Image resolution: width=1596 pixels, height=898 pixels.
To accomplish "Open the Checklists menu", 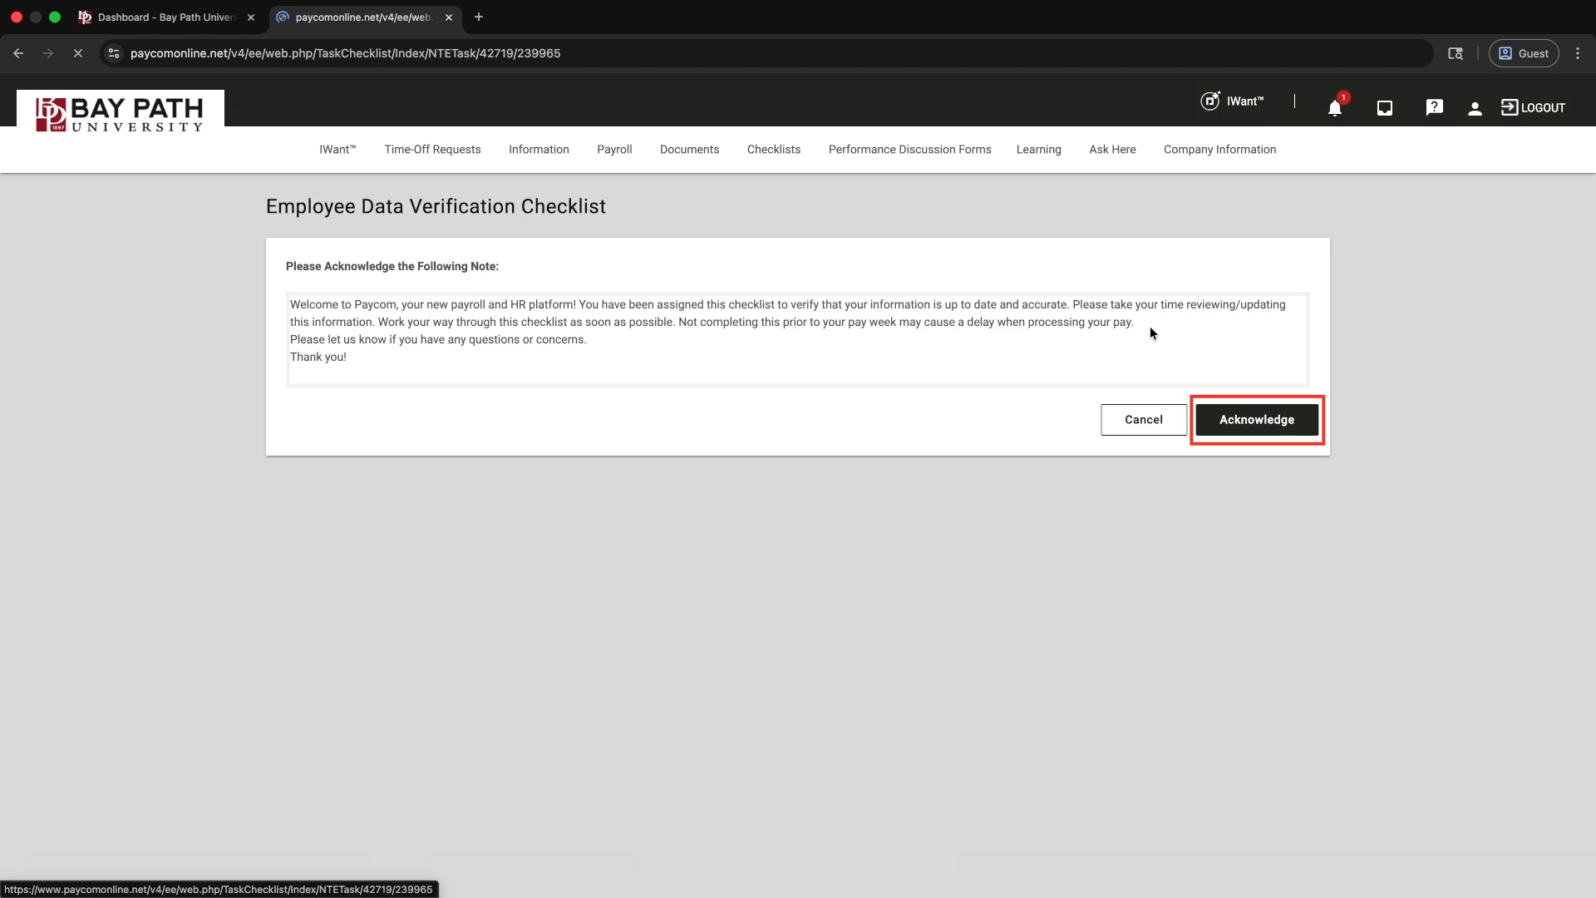I will (773, 150).
